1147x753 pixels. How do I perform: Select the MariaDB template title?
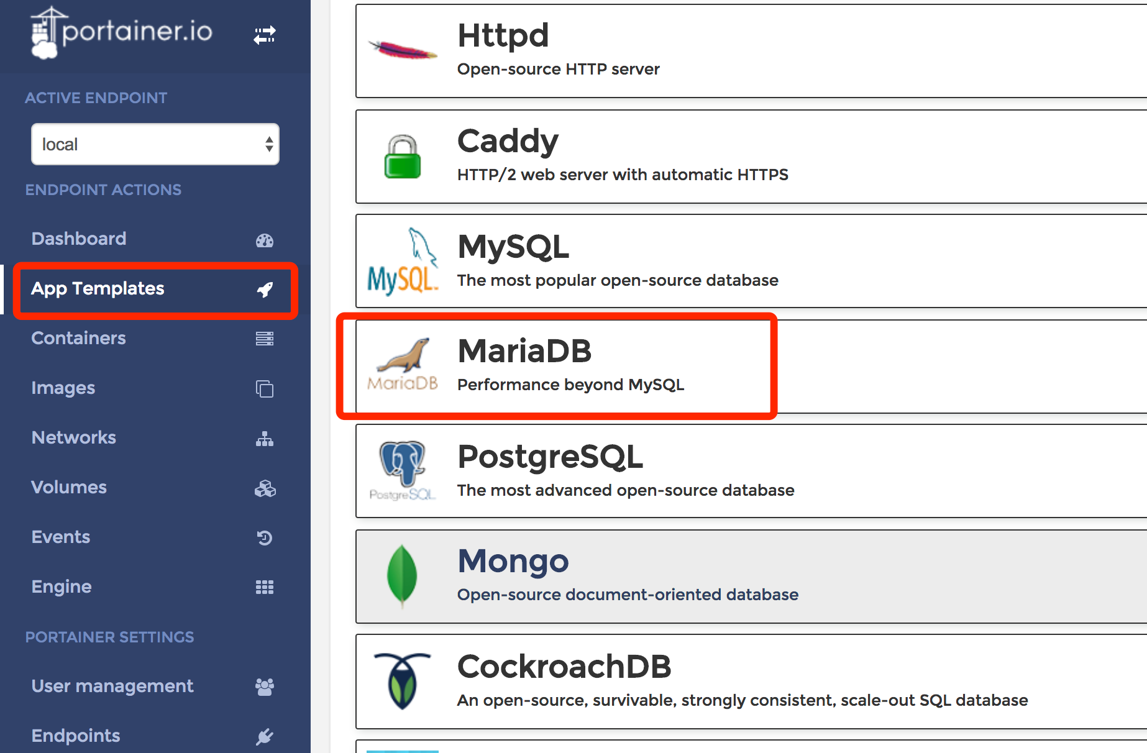[524, 350]
